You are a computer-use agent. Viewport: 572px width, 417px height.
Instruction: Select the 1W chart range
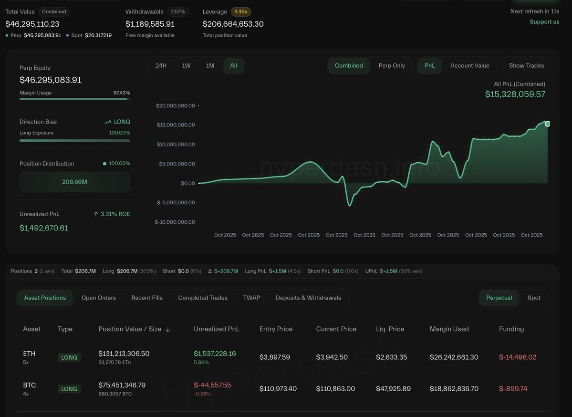pyautogui.click(x=186, y=66)
